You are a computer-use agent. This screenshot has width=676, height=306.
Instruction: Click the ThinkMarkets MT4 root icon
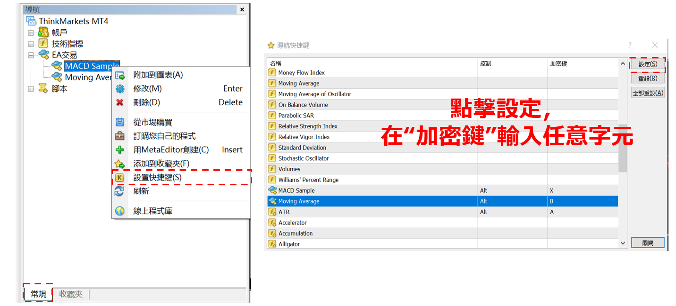[31, 21]
